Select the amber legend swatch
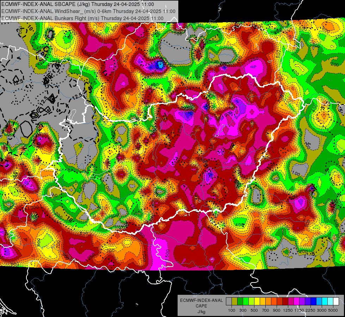This screenshot has height=317, width=345. coord(263,302)
